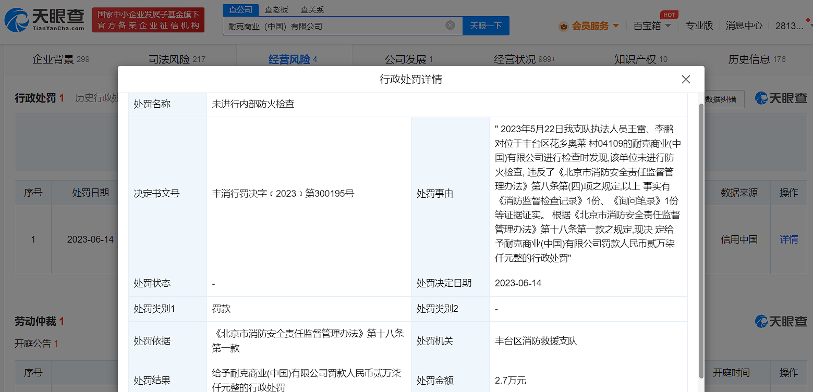
Task: Open 消息中心 in the top bar
Action: tap(744, 26)
